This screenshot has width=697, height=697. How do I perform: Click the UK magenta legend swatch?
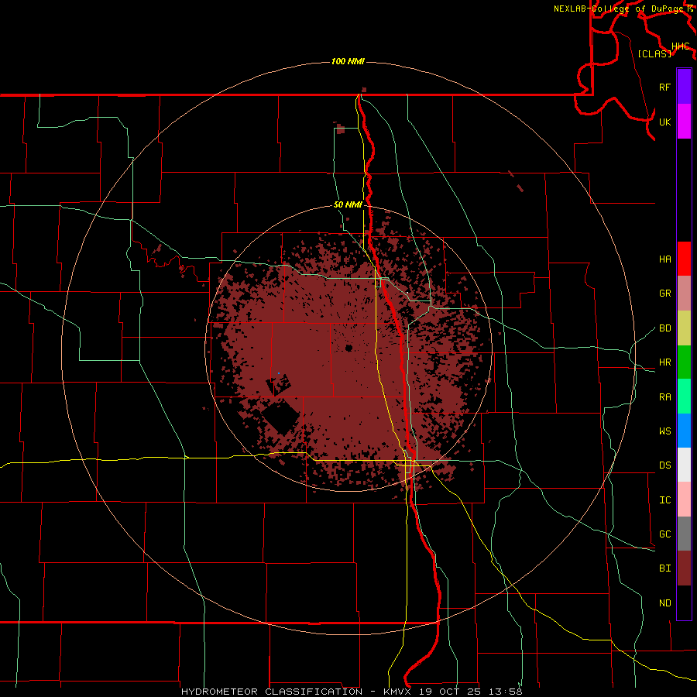684,122
